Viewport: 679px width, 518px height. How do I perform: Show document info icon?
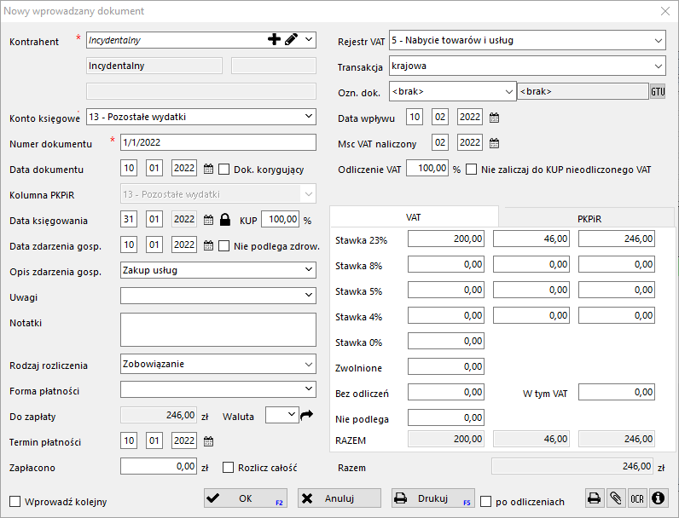pyautogui.click(x=659, y=498)
